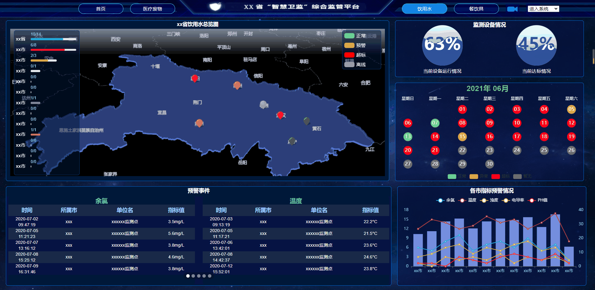
Task: Click the red map marker near 武汉
Action: click(280, 115)
